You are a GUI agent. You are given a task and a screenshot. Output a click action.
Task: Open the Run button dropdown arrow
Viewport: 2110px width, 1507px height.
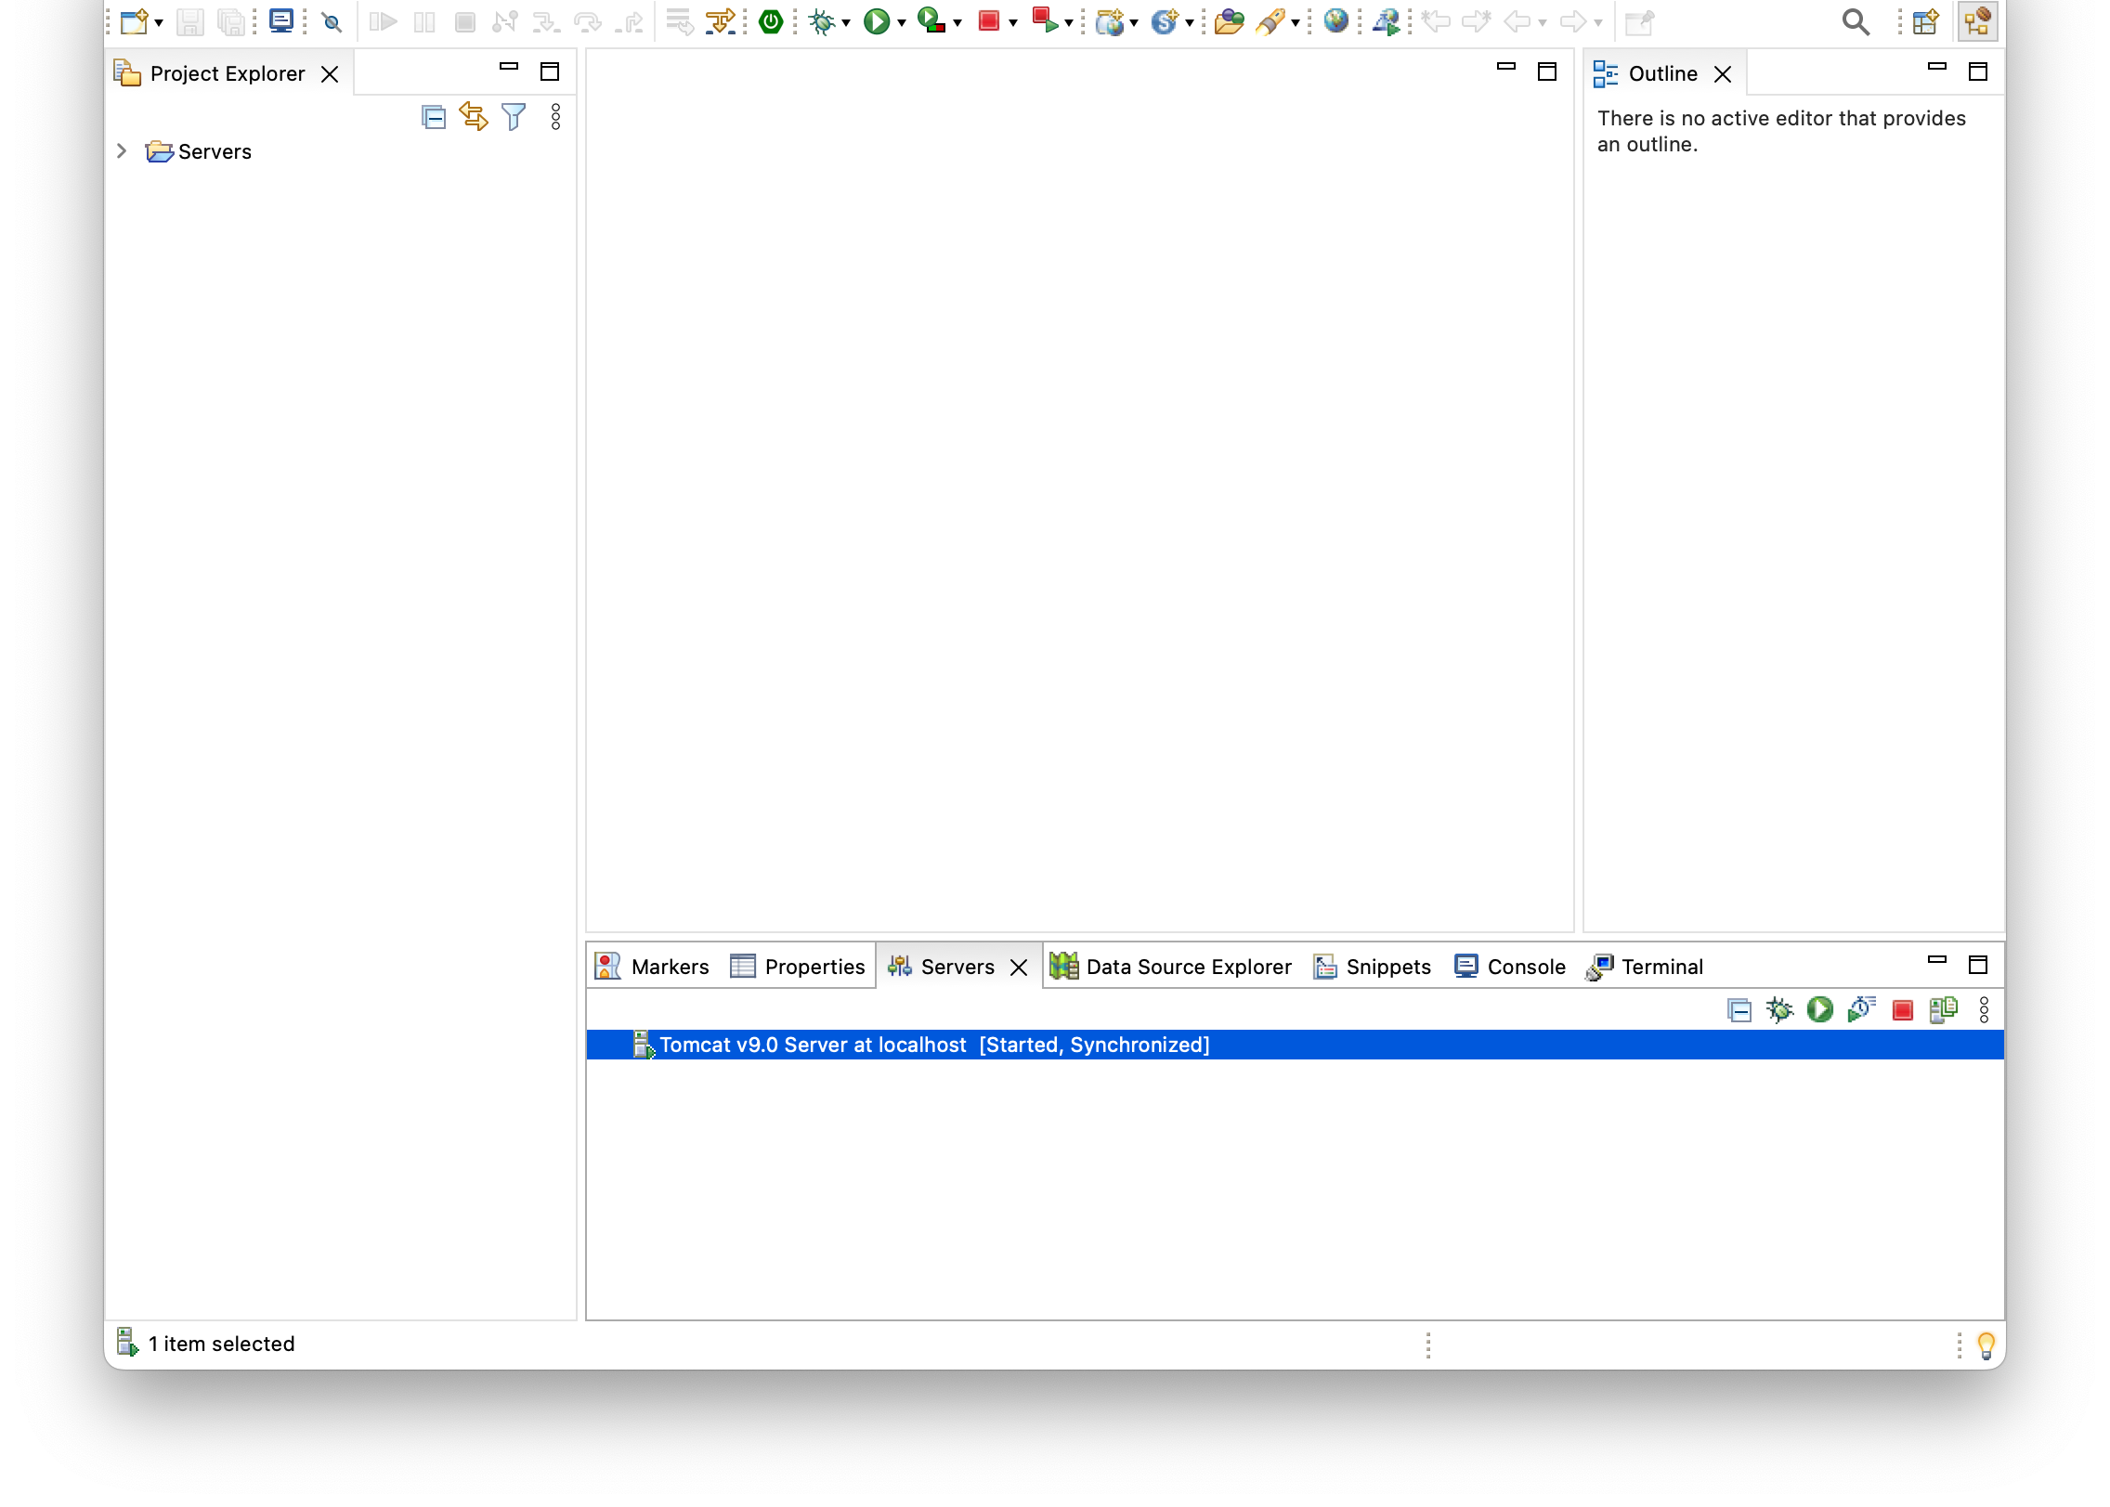(x=902, y=22)
